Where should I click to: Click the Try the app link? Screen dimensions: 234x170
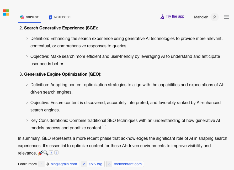[175, 16]
